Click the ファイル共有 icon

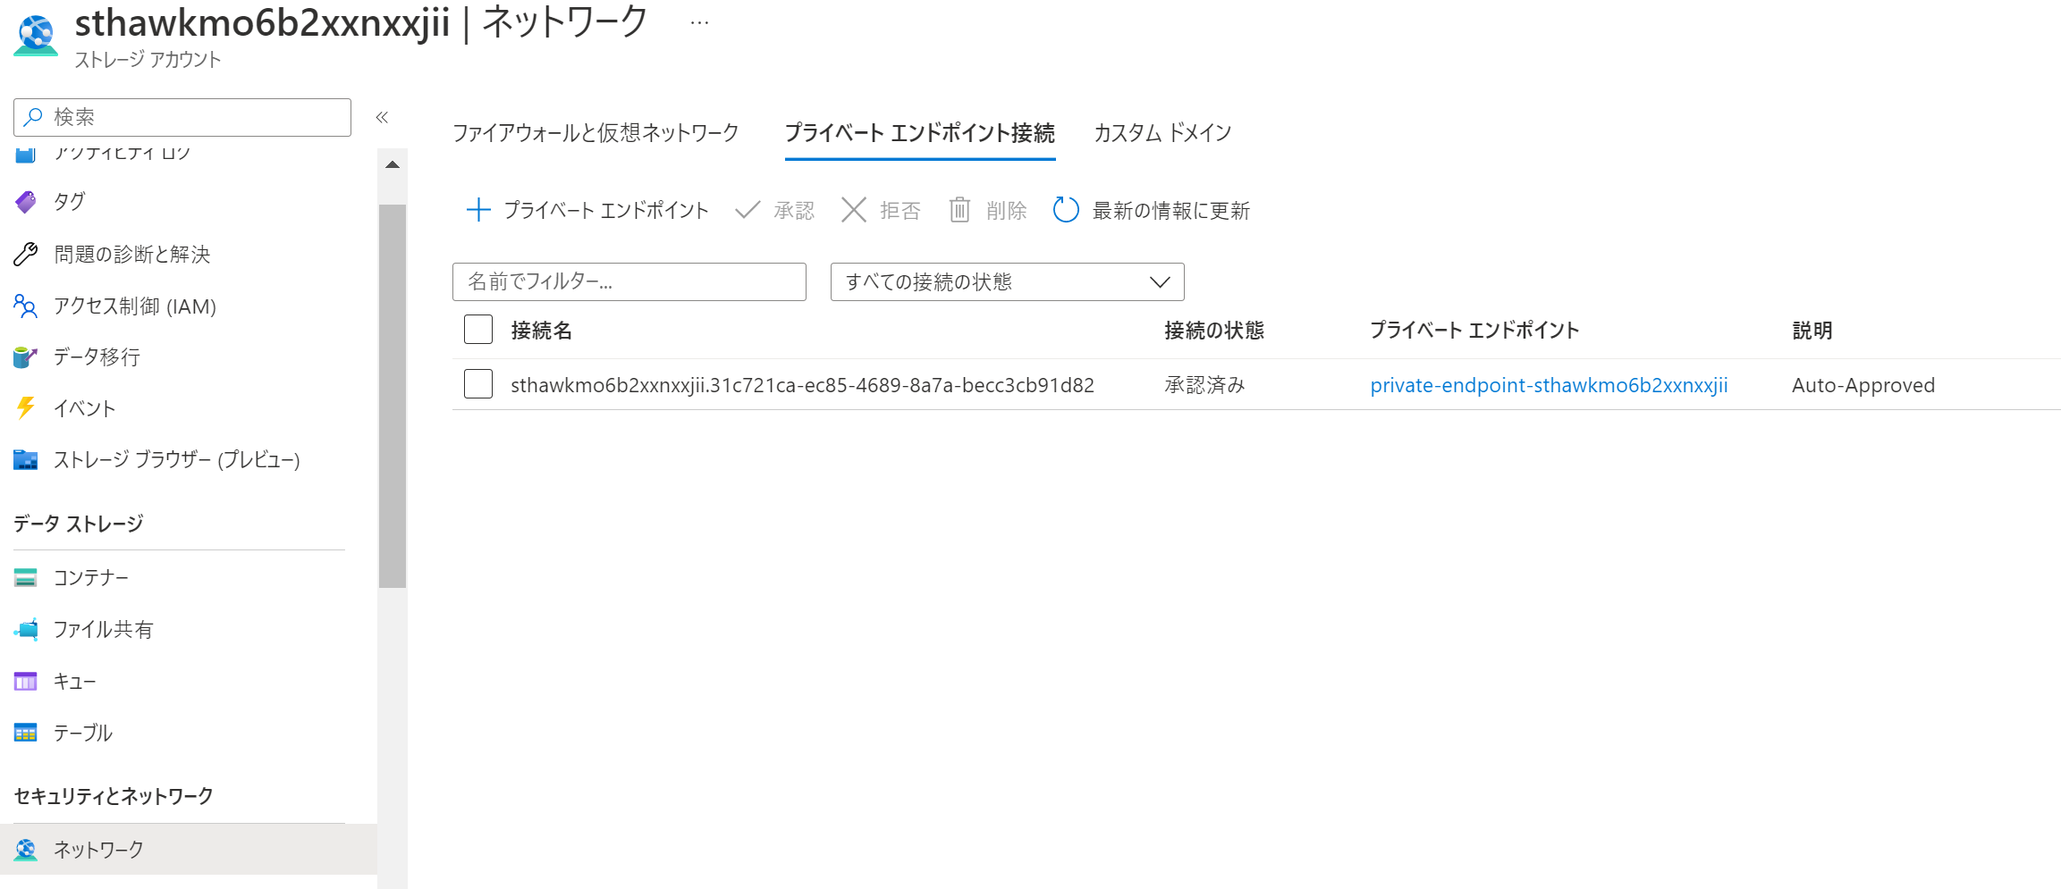pyautogui.click(x=26, y=629)
